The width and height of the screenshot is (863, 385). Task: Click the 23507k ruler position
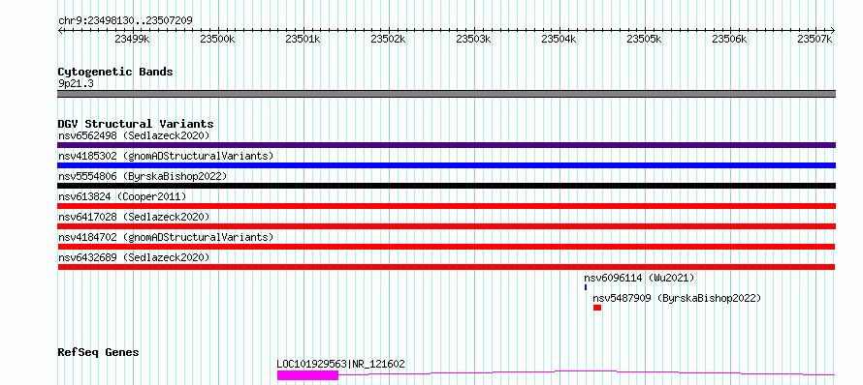[815, 39]
